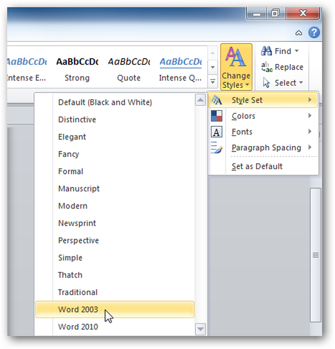Click the Replace icon

(x=267, y=67)
